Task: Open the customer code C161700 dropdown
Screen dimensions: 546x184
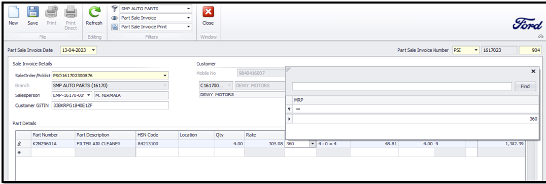Action: [229, 85]
